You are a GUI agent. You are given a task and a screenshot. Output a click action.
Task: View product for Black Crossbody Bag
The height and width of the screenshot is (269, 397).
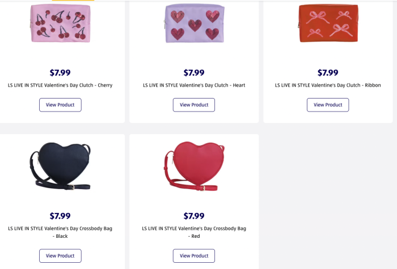click(x=60, y=256)
